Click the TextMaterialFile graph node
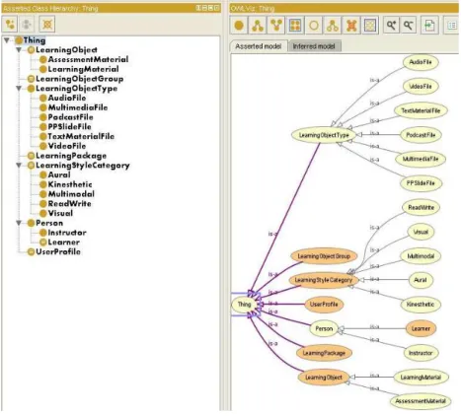The width and height of the screenshot is (461, 416). point(421,110)
